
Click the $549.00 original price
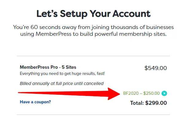pyautogui.click(x=156, y=68)
